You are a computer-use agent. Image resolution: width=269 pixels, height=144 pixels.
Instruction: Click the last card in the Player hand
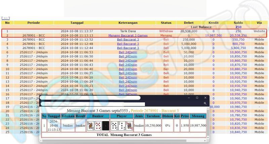pyautogui.click(x=129, y=126)
